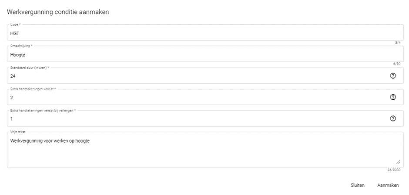Screen dimensions: 409x195
Task: Click into the Omschrijving field with Hoogte
Action: click(x=196, y=55)
